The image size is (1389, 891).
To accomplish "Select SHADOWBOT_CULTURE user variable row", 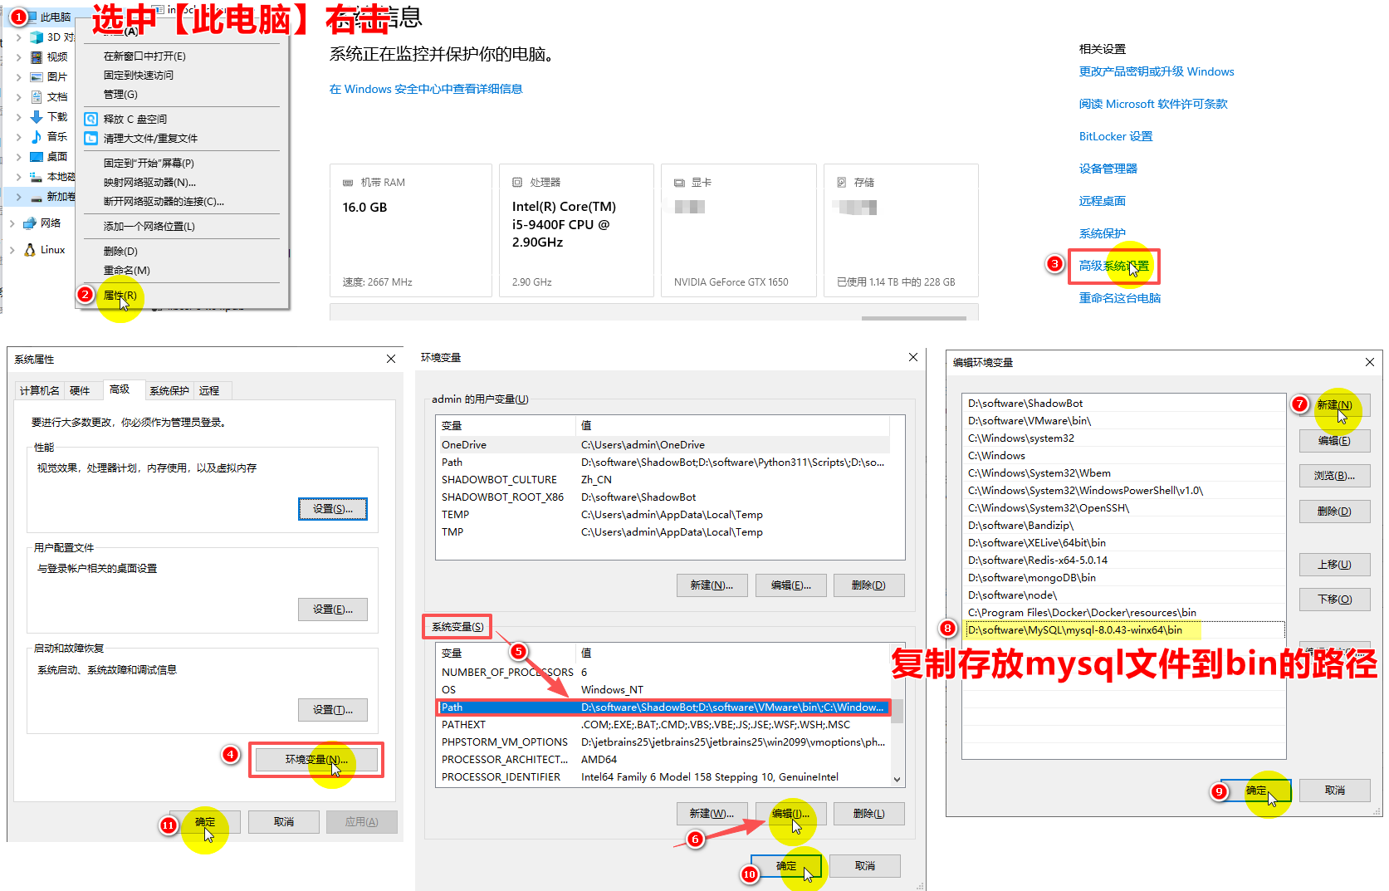I will tap(663, 480).
